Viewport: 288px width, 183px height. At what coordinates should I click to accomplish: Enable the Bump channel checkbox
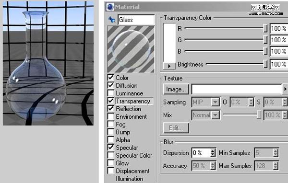110,132
